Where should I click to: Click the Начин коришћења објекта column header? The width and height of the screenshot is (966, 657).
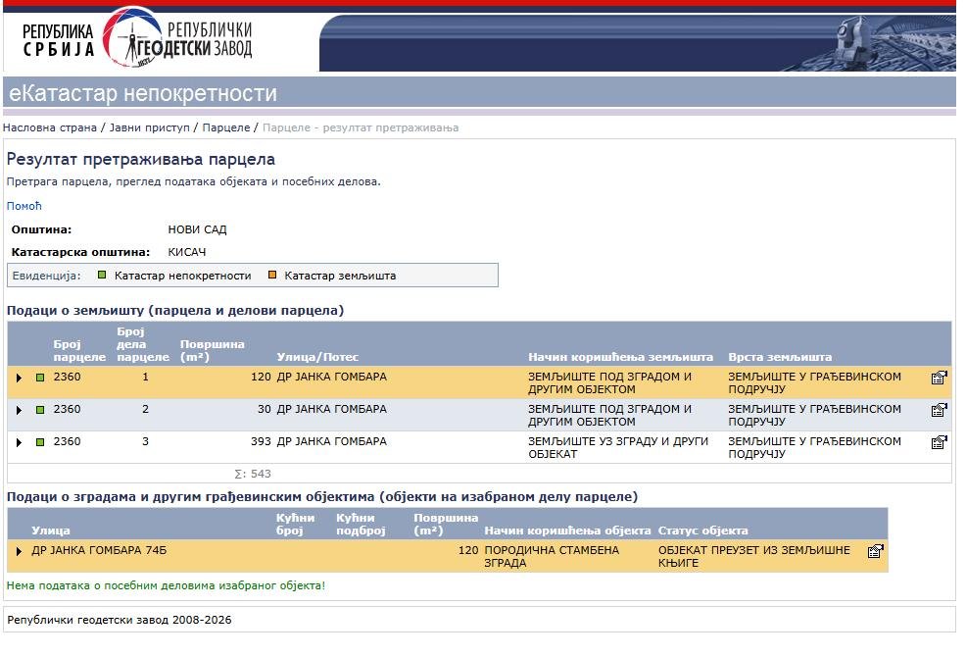point(567,531)
